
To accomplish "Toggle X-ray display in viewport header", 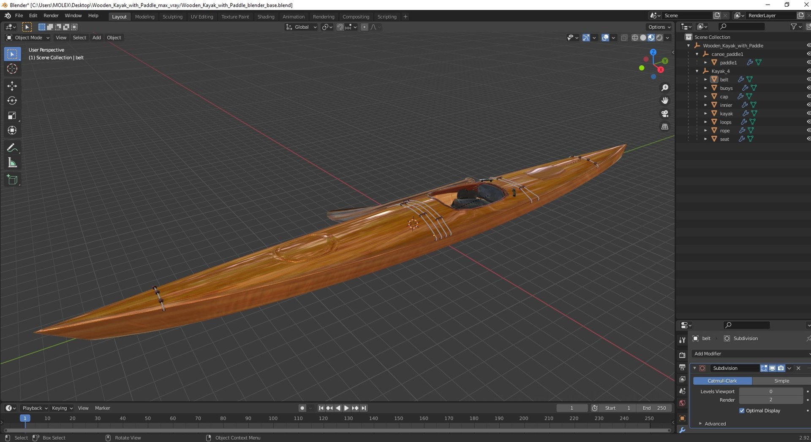I will click(x=624, y=38).
